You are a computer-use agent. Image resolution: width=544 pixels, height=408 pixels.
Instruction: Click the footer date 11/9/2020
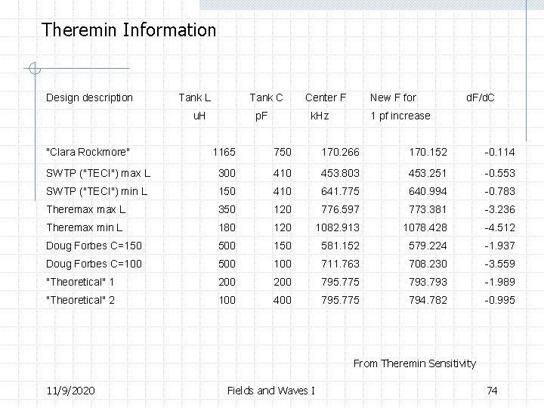pyautogui.click(x=71, y=391)
